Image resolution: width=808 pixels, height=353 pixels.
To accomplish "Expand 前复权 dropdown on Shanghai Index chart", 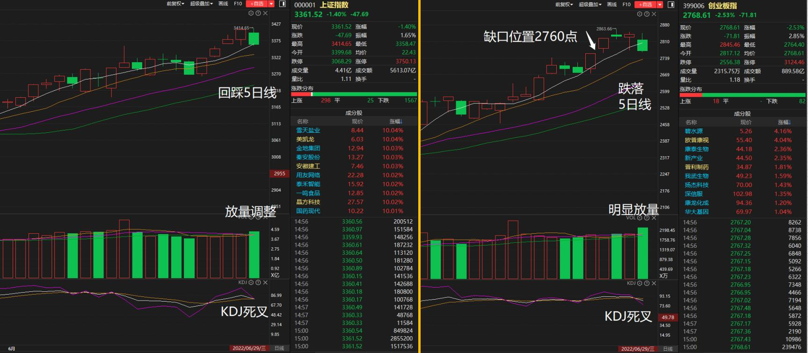I will [x=175, y=4].
